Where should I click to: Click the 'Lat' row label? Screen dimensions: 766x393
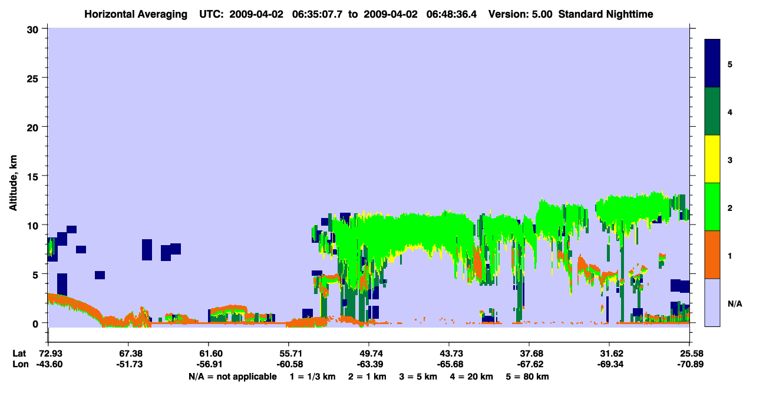(x=19, y=353)
